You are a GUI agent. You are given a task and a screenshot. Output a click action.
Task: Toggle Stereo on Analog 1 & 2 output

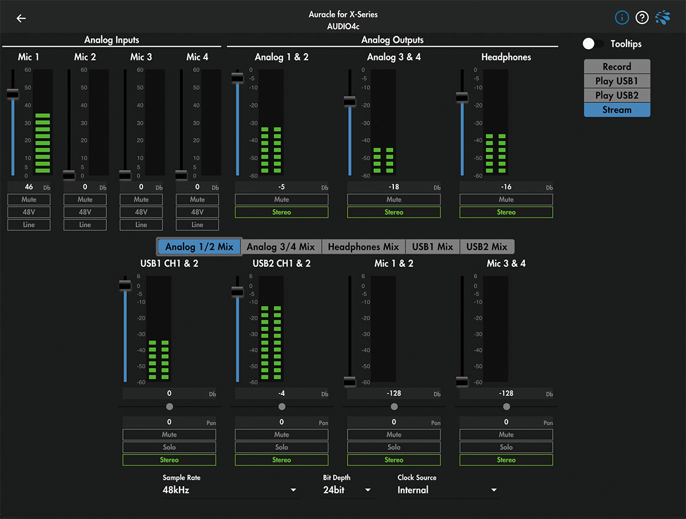tap(282, 212)
